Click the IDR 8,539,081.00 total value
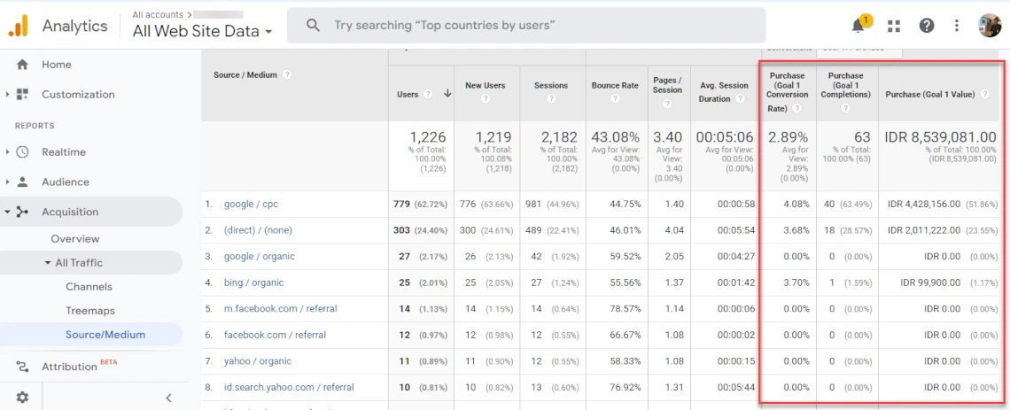Screen dimensions: 1010x410 click(x=940, y=137)
